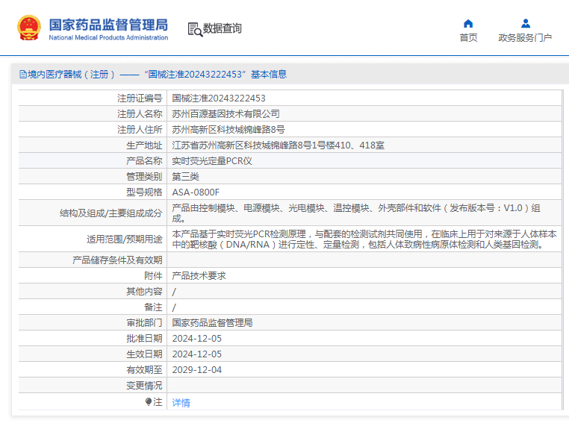
Task: Select structure description starting 产品由控制模块
Action: 356,213
